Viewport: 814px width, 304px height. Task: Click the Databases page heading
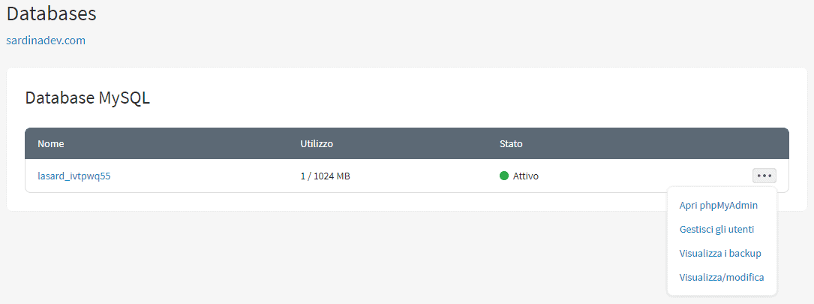coord(52,14)
